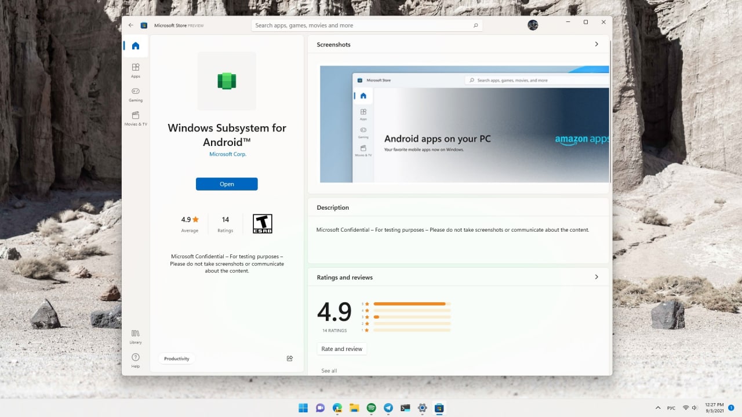Image resolution: width=742 pixels, height=417 pixels.
Task: Open Chat from the taskbar
Action: pyautogui.click(x=320, y=408)
